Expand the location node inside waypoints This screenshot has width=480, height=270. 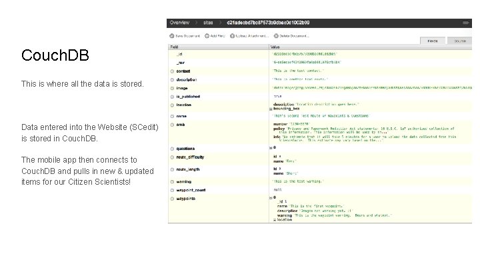point(275,220)
